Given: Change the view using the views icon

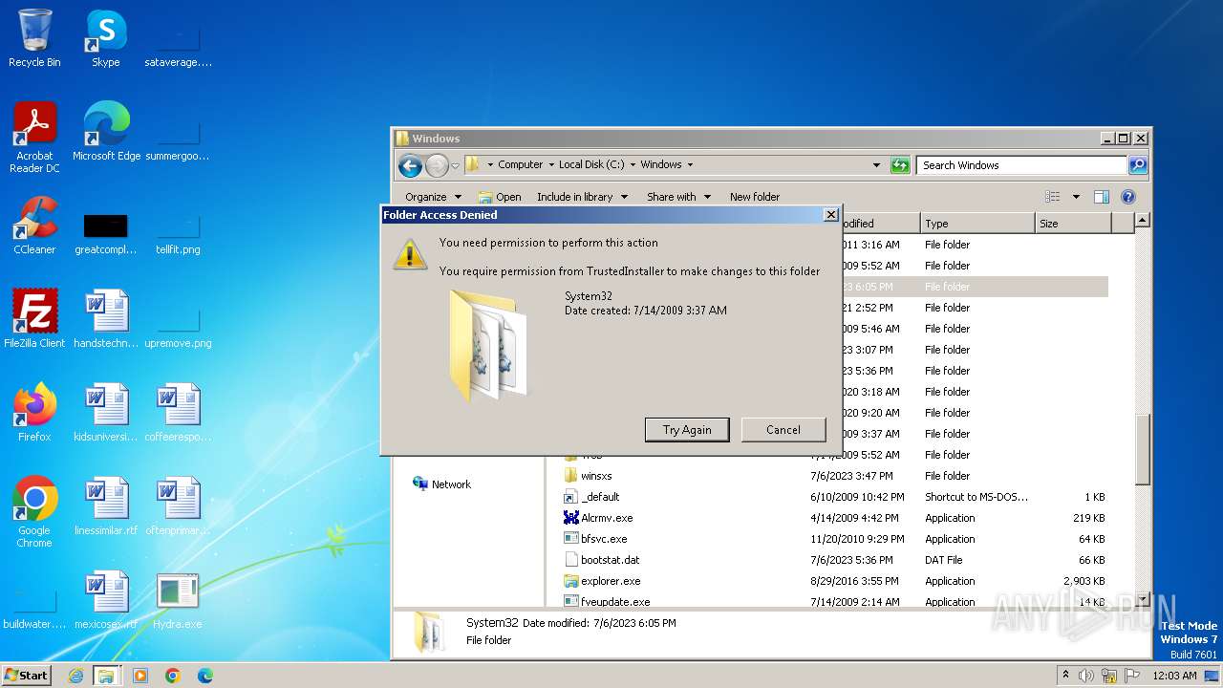Looking at the screenshot, I should pyautogui.click(x=1053, y=197).
